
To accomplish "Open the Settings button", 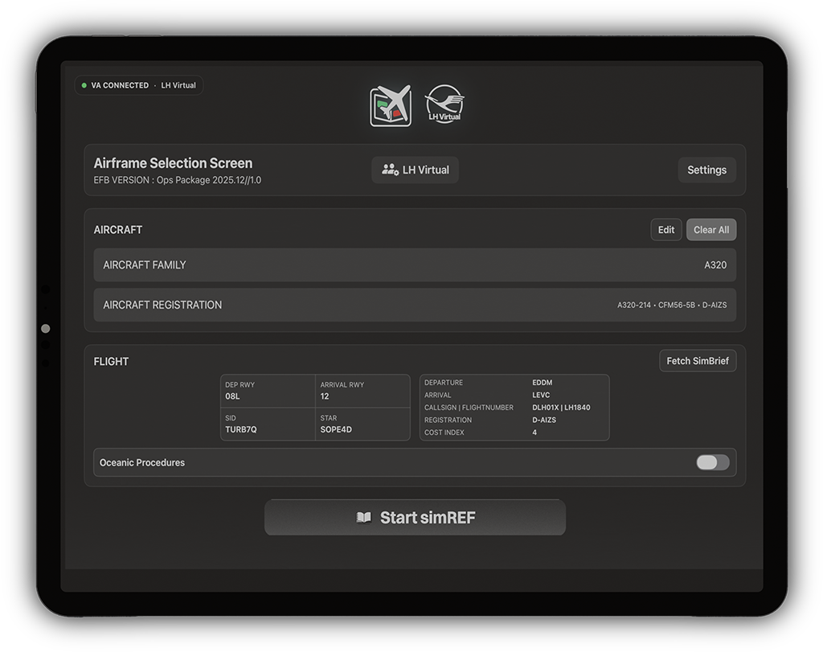I will click(706, 170).
